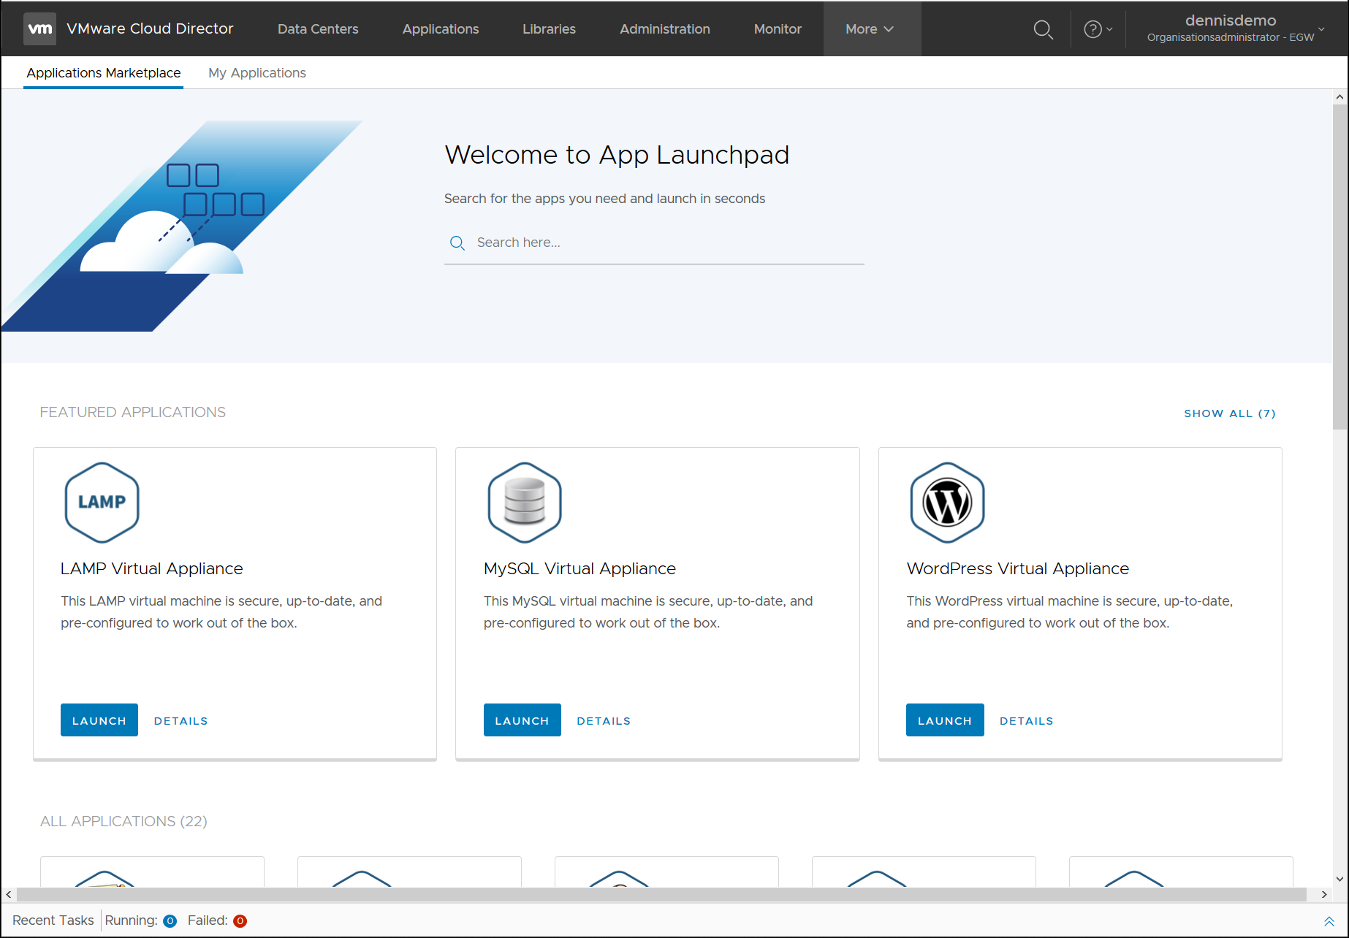
Task: Open Applications in top navigation
Action: 441,29
